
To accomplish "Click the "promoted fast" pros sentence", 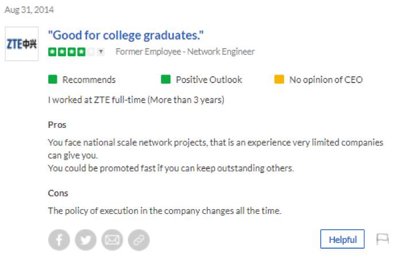I will 170,168.
